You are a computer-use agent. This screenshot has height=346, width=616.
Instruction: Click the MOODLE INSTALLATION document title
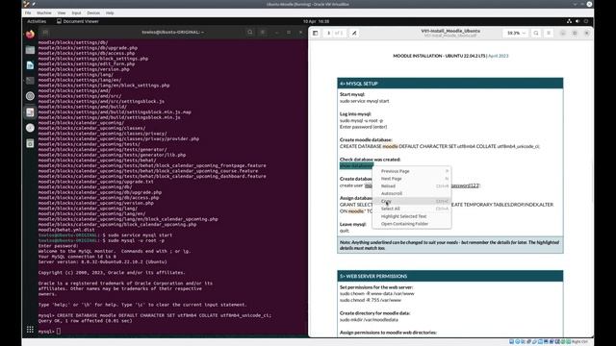pos(450,56)
